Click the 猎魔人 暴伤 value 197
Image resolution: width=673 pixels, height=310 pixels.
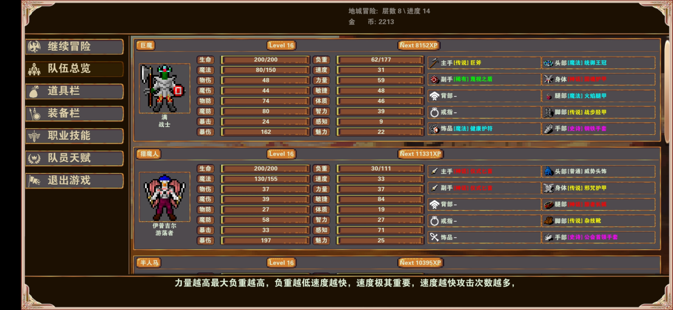[265, 241]
